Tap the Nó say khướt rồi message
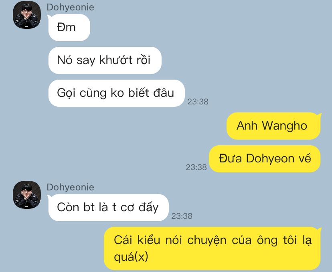The image size is (332, 272). 105,60
